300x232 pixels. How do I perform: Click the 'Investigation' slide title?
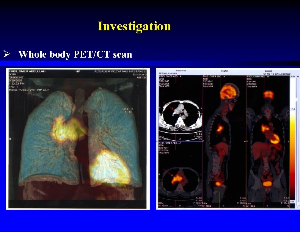tap(134, 27)
